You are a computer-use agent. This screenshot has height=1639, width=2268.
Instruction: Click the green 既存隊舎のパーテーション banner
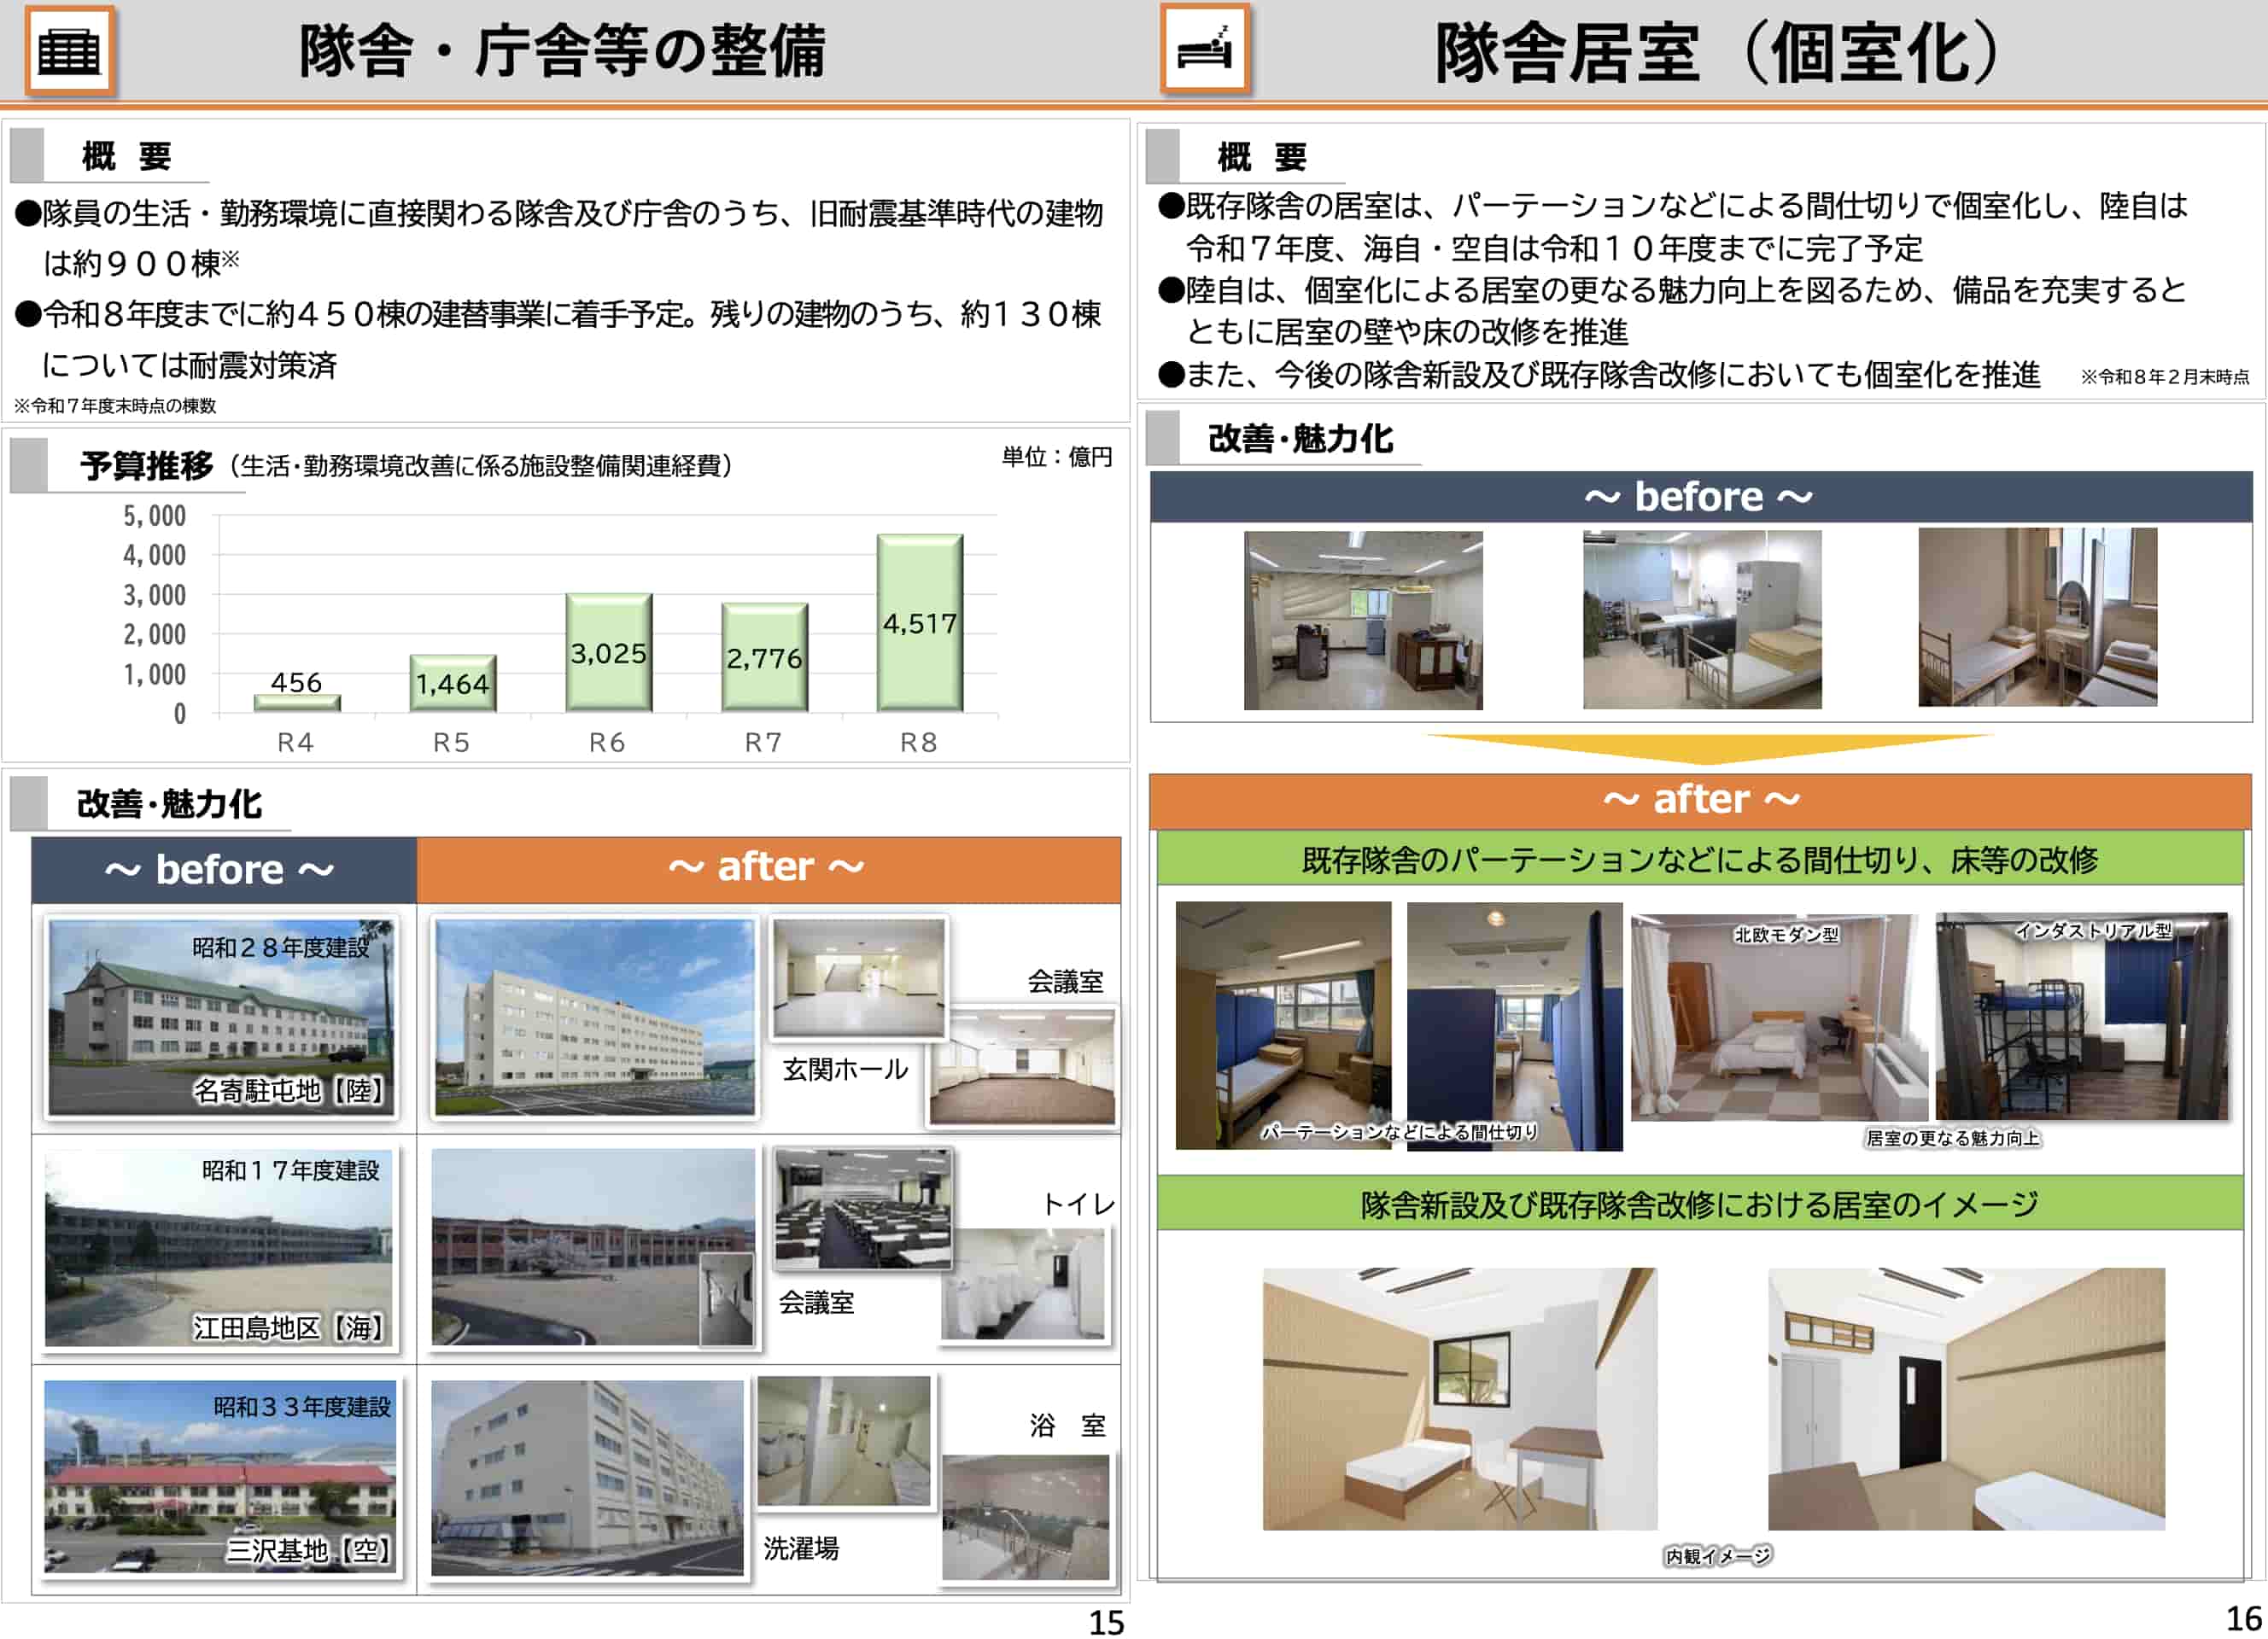tap(1699, 860)
